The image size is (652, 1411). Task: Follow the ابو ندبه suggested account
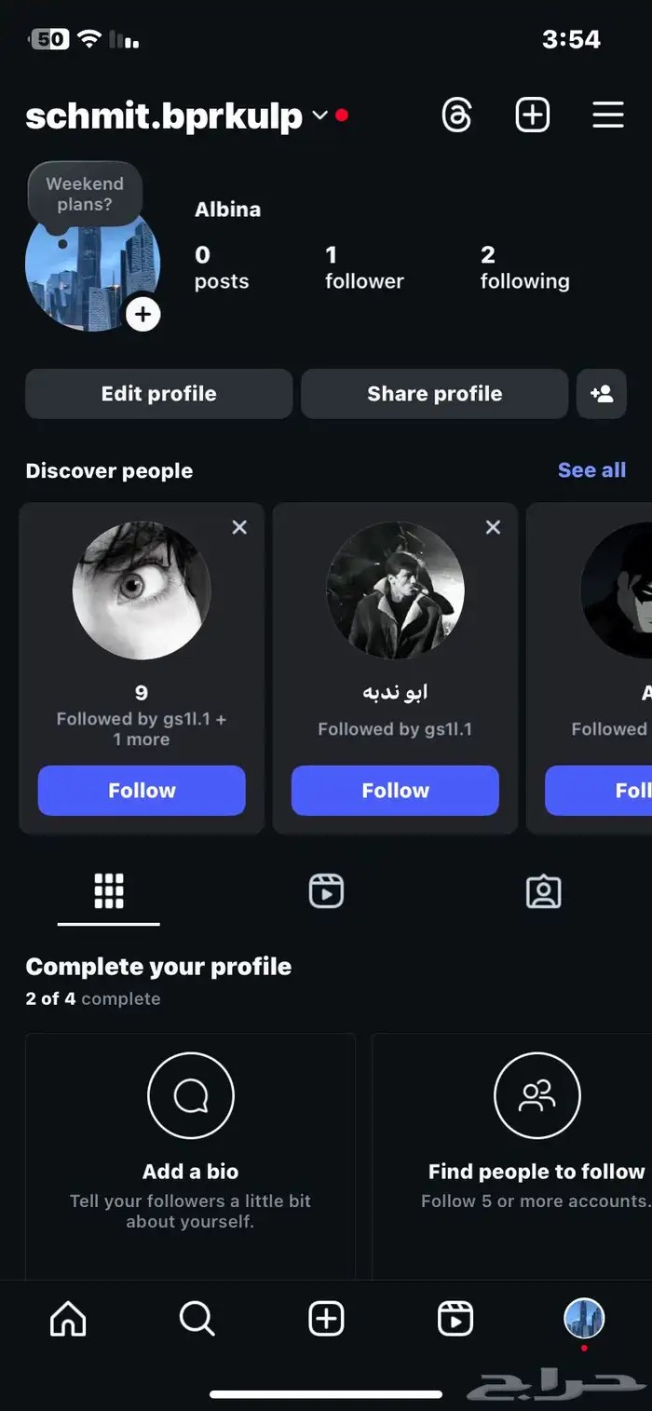395,791
